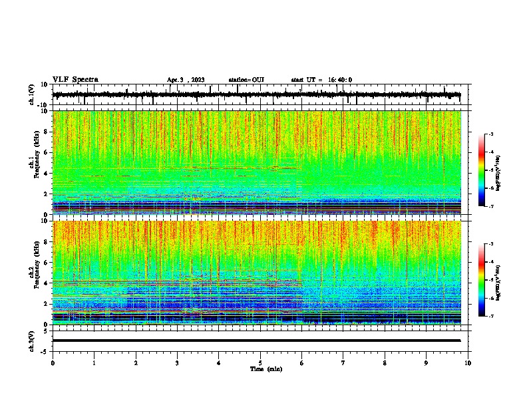Click the "5" tick label of the ch.3(V) axis
The width and height of the screenshot is (527, 407).
[47, 331]
